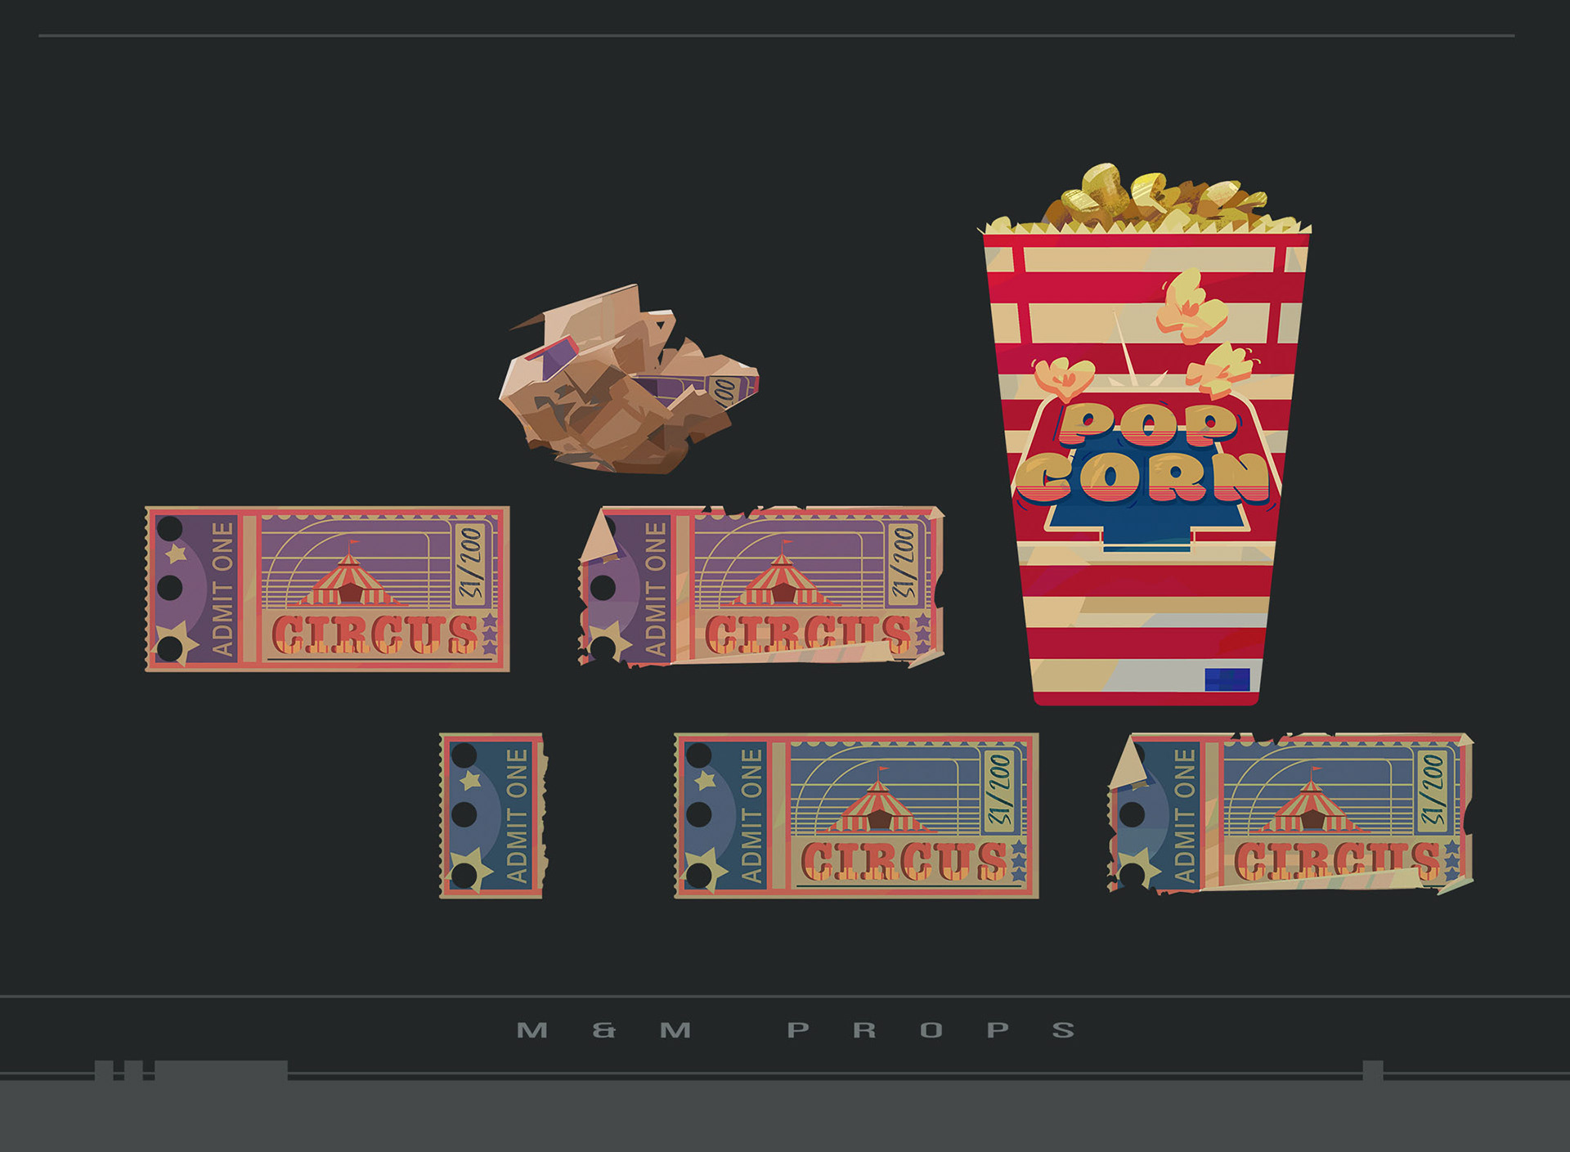Click the circus tent on torn purple ticket
This screenshot has width=1570, height=1152.
pyautogui.click(x=783, y=579)
